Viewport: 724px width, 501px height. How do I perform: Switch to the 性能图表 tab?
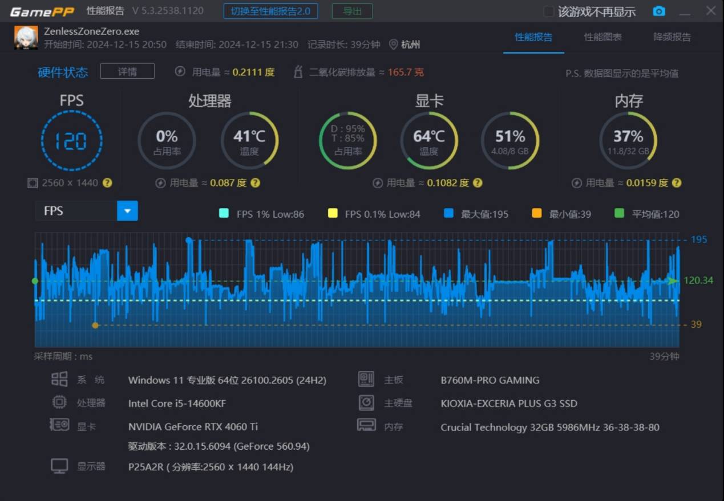(602, 37)
